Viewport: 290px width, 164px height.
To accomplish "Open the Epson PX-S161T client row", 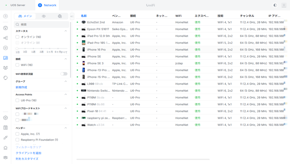I will [179, 29].
